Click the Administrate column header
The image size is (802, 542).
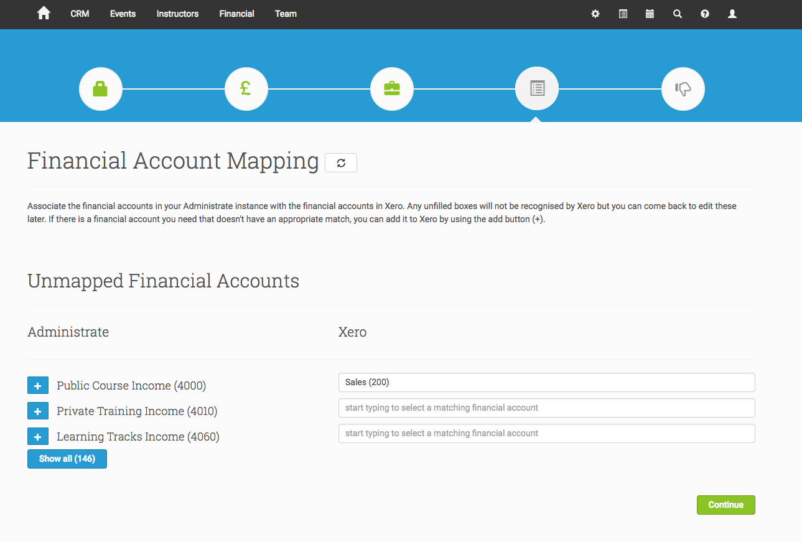click(68, 332)
